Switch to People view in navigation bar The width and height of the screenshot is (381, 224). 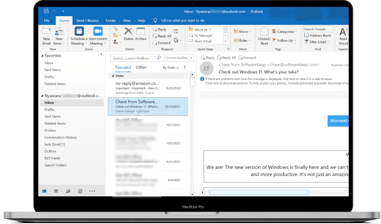pos(68,191)
